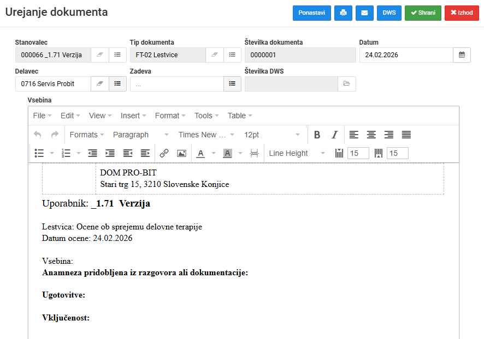Open the Line Height dropdown
The width and height of the screenshot is (484, 339).
297,153
